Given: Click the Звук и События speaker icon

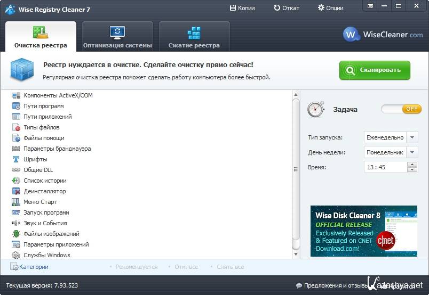Looking at the screenshot, I should pos(16,223).
